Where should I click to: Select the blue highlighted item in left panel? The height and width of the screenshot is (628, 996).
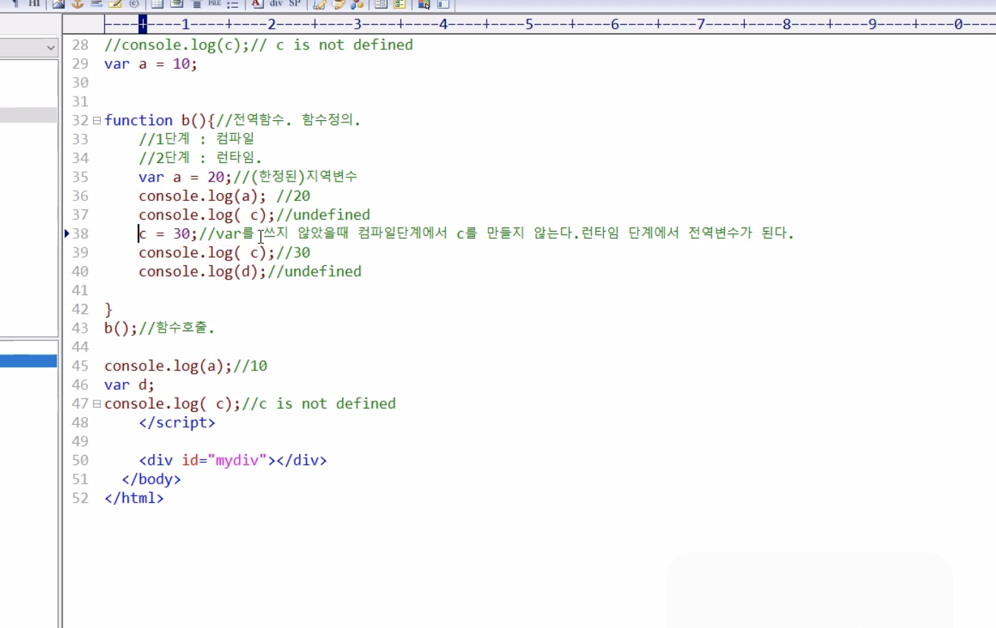pos(29,361)
